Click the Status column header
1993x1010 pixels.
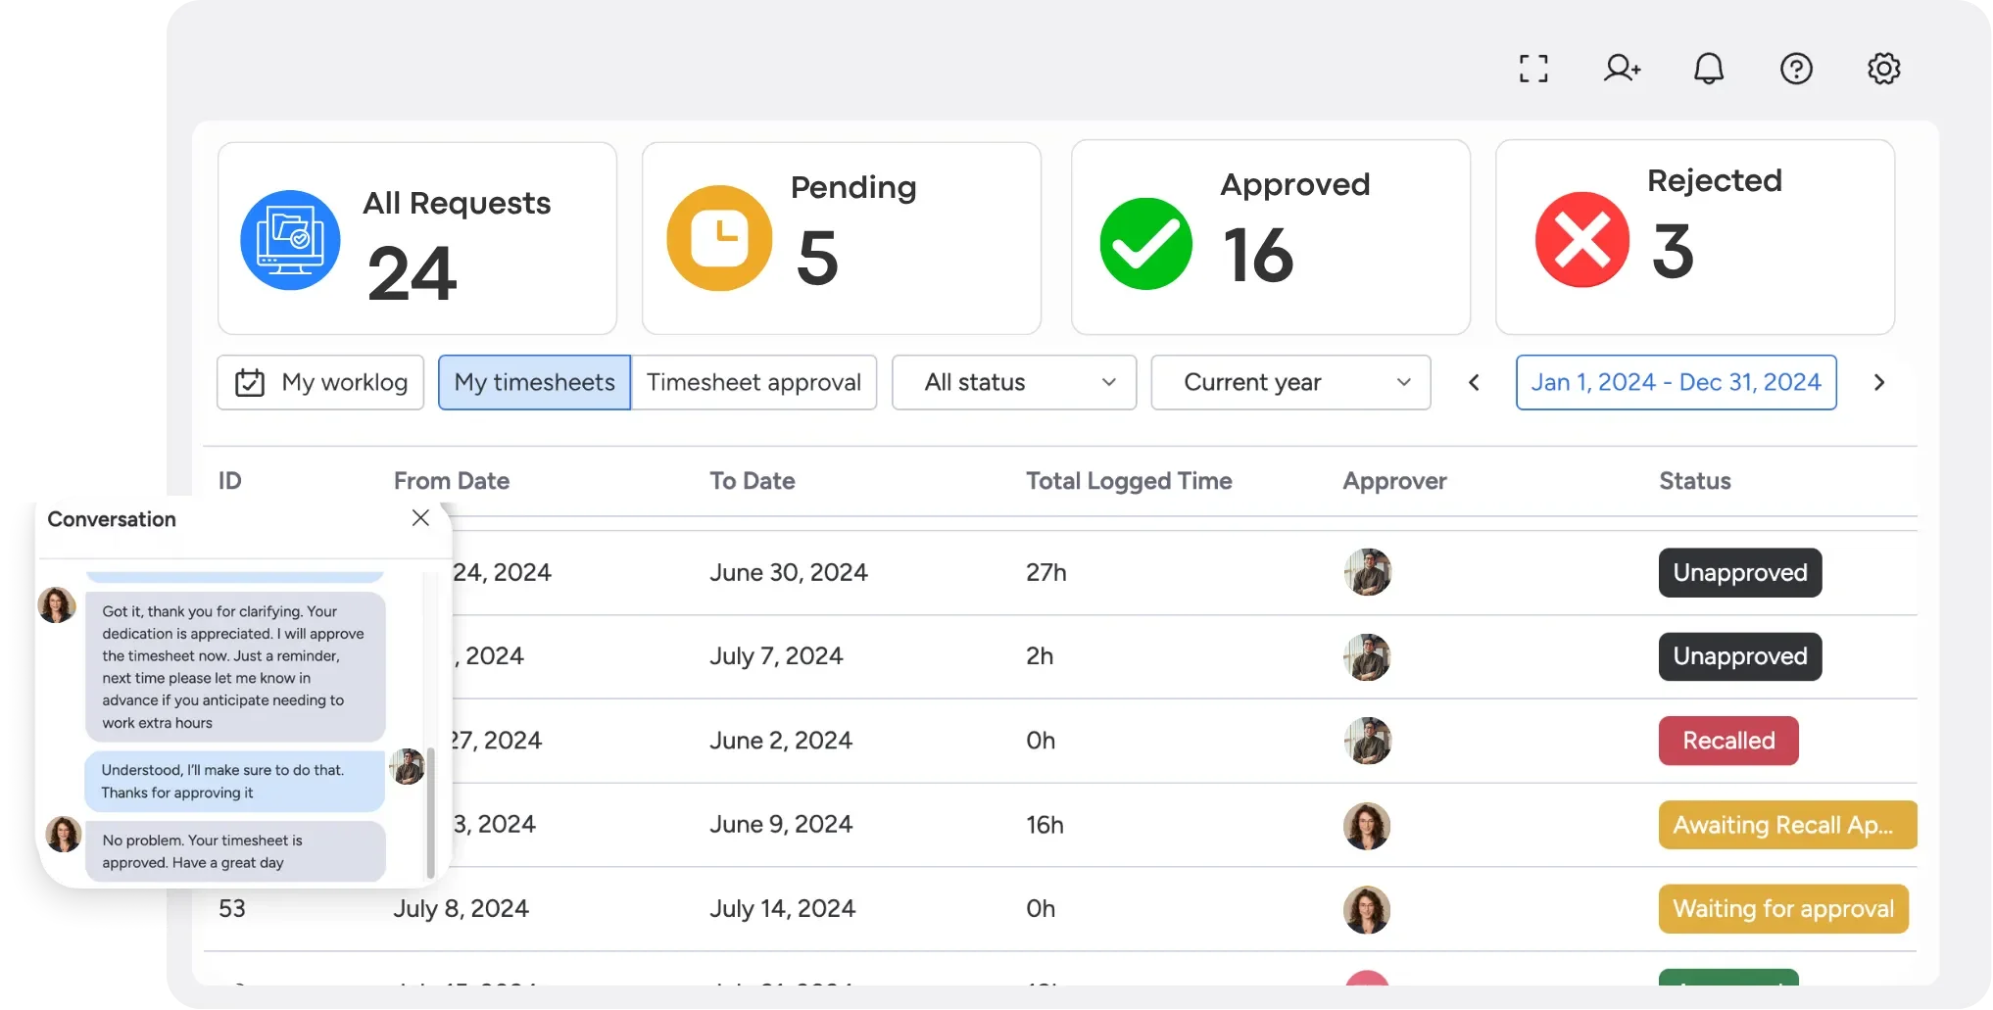(x=1695, y=481)
